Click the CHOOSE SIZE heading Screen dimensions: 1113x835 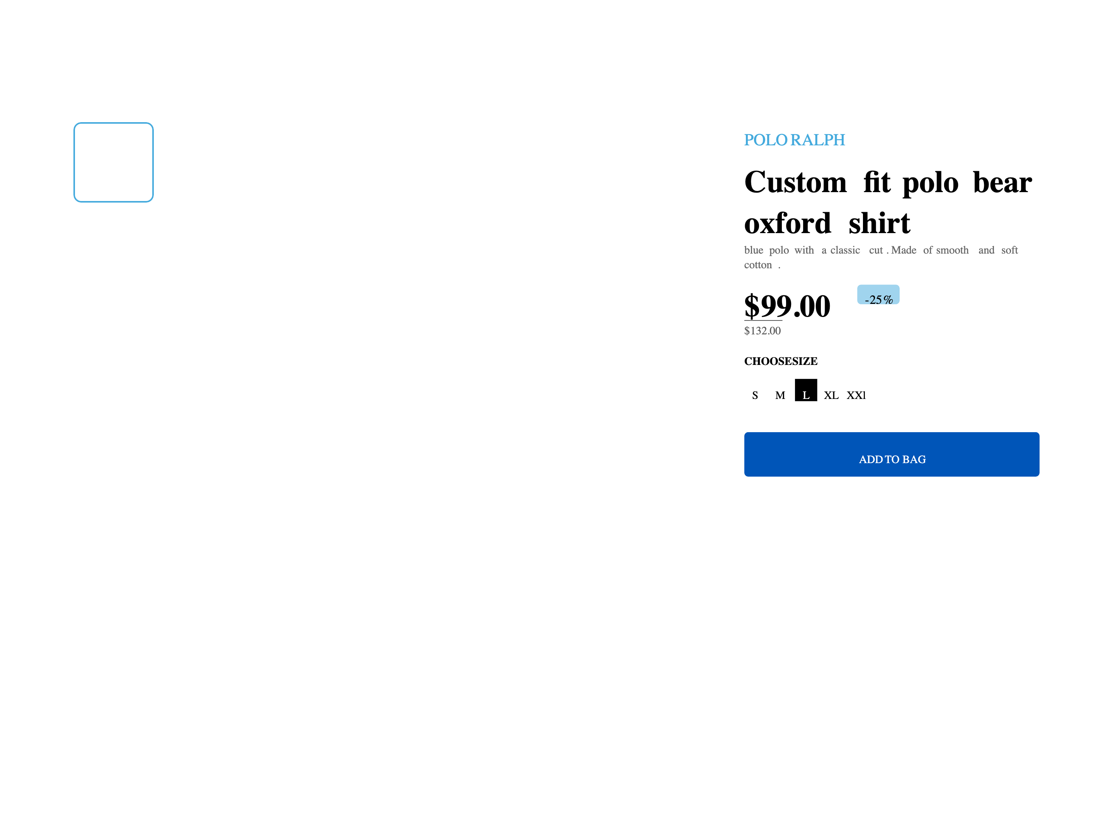pyautogui.click(x=780, y=361)
